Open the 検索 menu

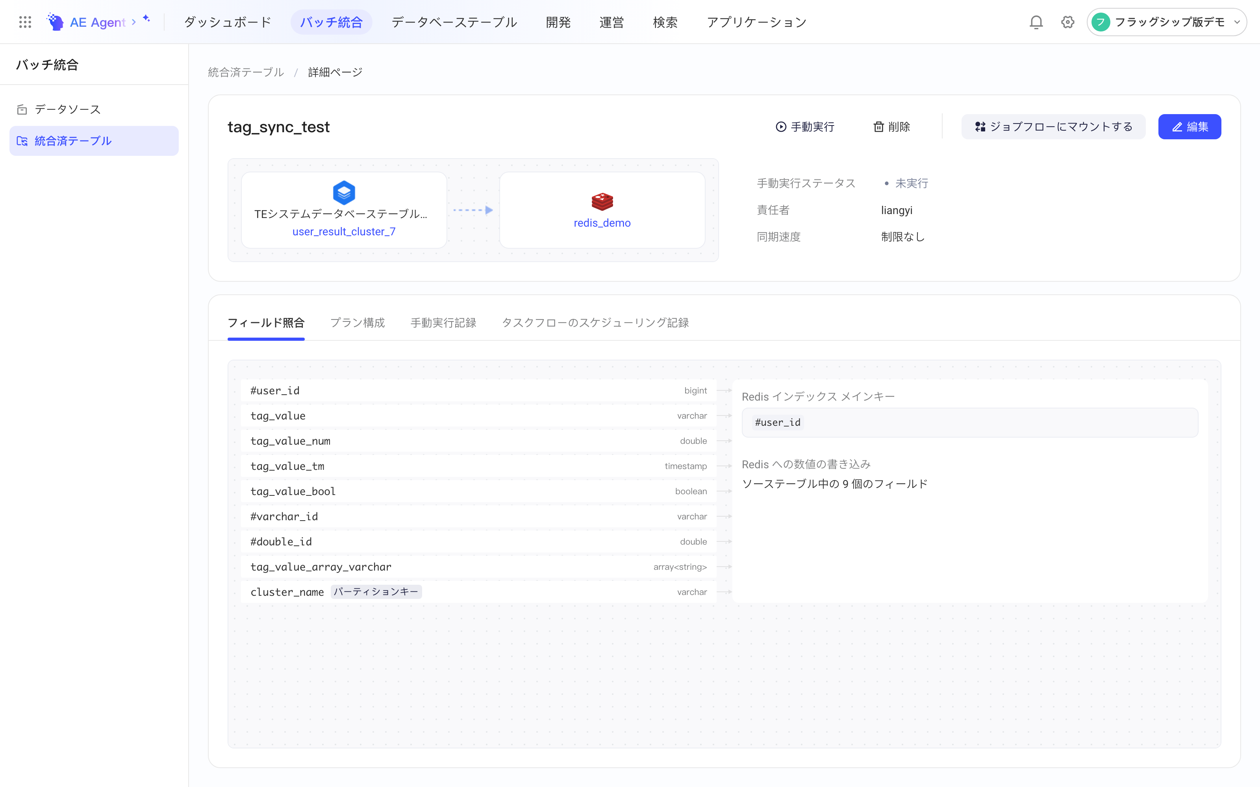(x=665, y=22)
